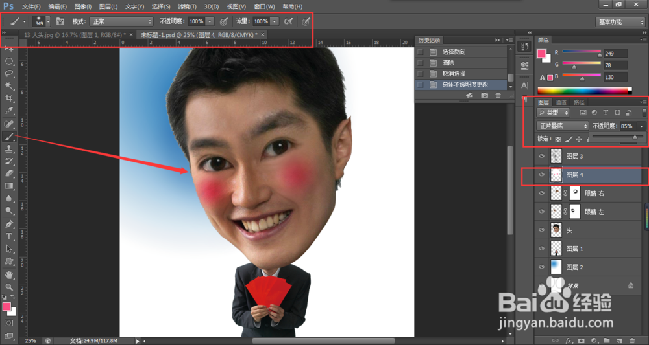Delete current history state trash icon
This screenshot has width=649, height=345.
coord(498,95)
